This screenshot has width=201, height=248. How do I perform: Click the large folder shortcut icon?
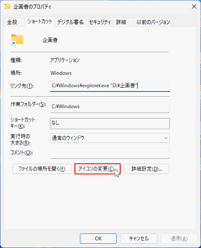point(17,40)
